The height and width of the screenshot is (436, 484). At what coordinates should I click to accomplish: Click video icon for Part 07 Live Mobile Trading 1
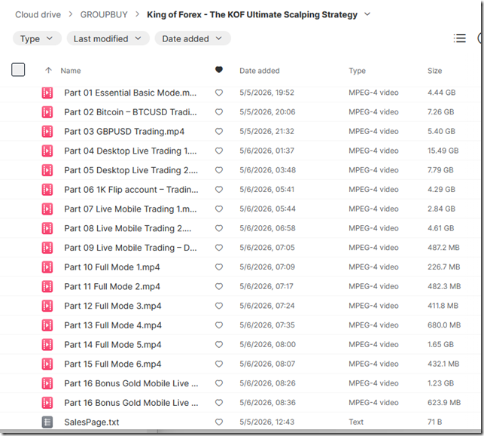pos(47,209)
